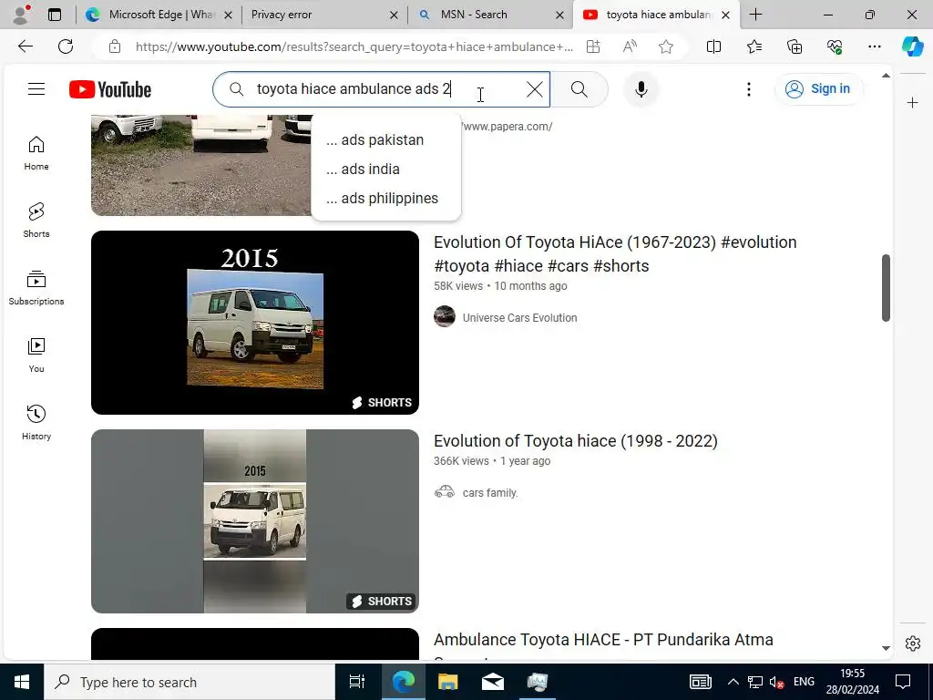Select suggestion "ads philippines"
Image resolution: width=933 pixels, height=700 pixels.
pyautogui.click(x=385, y=198)
